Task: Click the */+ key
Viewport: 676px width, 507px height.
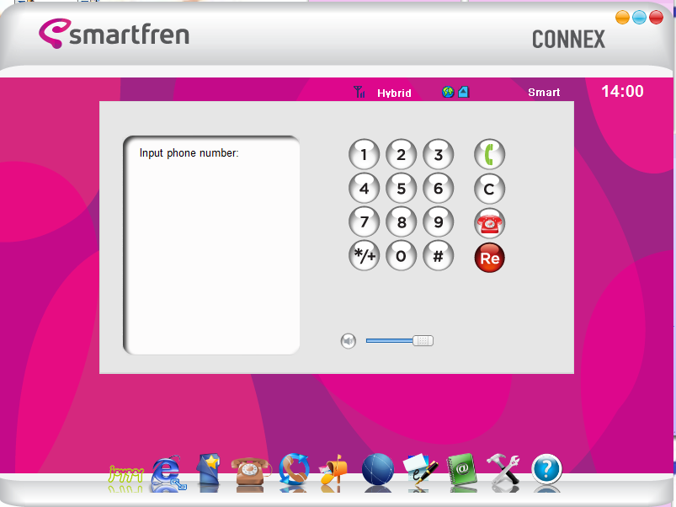Action: coord(364,256)
